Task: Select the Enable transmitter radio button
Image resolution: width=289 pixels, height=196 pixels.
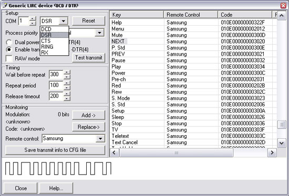Action: (9, 50)
